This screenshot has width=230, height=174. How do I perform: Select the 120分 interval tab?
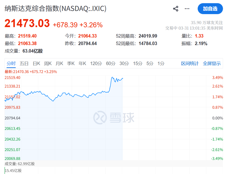[96, 64]
